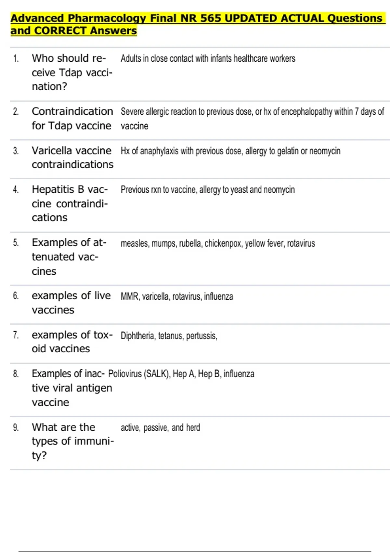Click the answer 'active, passive, and herd'
The height and width of the screenshot is (552, 390).
click(161, 428)
